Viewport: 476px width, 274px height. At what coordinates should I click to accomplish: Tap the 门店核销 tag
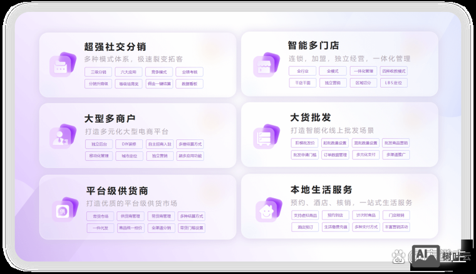[x=396, y=215]
